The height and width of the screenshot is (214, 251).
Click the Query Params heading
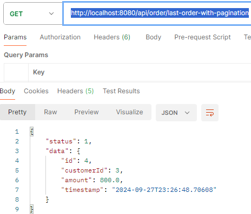(26, 55)
